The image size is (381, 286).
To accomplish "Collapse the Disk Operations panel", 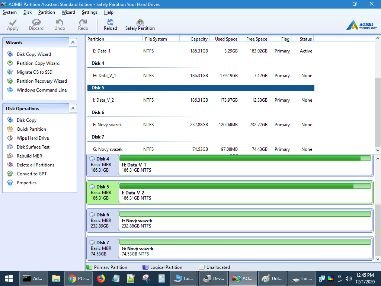I will (x=73, y=108).
